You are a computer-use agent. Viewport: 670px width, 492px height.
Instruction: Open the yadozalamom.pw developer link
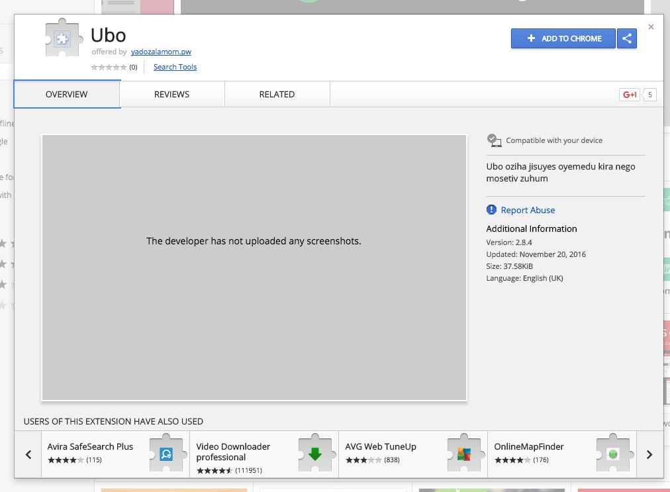161,52
